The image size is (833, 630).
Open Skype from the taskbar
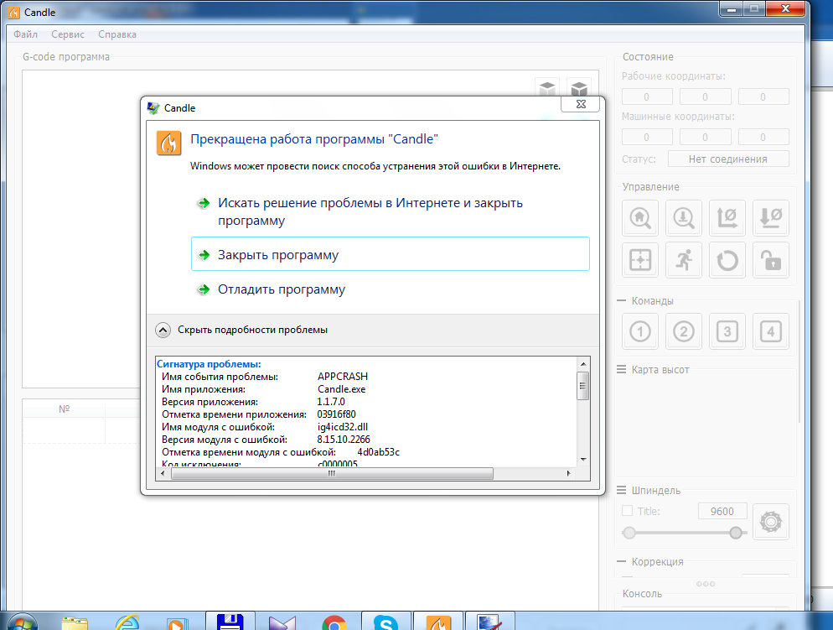385,622
